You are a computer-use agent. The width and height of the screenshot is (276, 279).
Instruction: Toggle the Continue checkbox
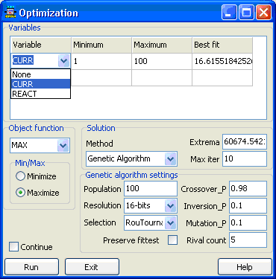click(x=13, y=247)
